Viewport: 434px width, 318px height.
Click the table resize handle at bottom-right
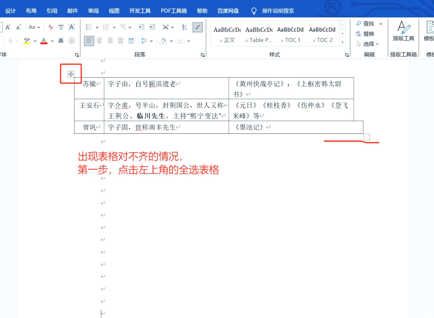[x=367, y=137]
